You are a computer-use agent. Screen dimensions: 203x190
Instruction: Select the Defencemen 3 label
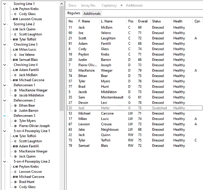click(24, 116)
